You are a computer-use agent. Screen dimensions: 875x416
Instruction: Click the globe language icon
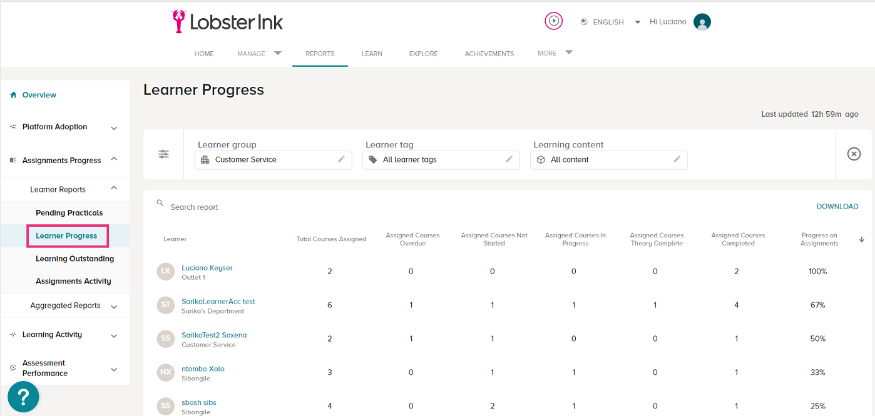(x=584, y=22)
